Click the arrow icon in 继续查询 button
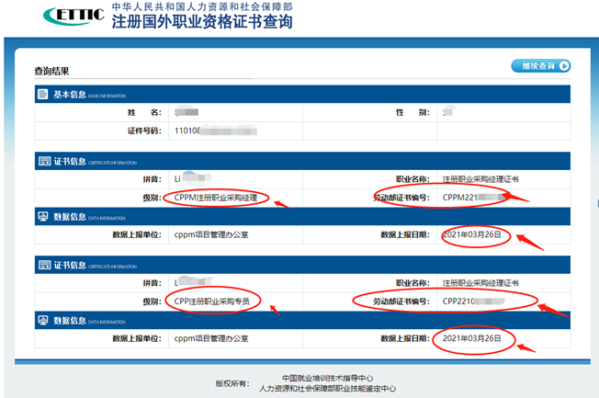Screen dimensions: 599x398 coord(564,66)
